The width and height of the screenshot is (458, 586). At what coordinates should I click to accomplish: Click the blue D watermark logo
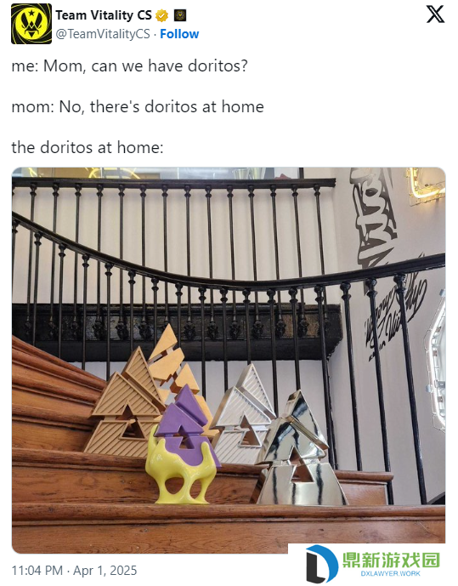pyautogui.click(x=321, y=565)
